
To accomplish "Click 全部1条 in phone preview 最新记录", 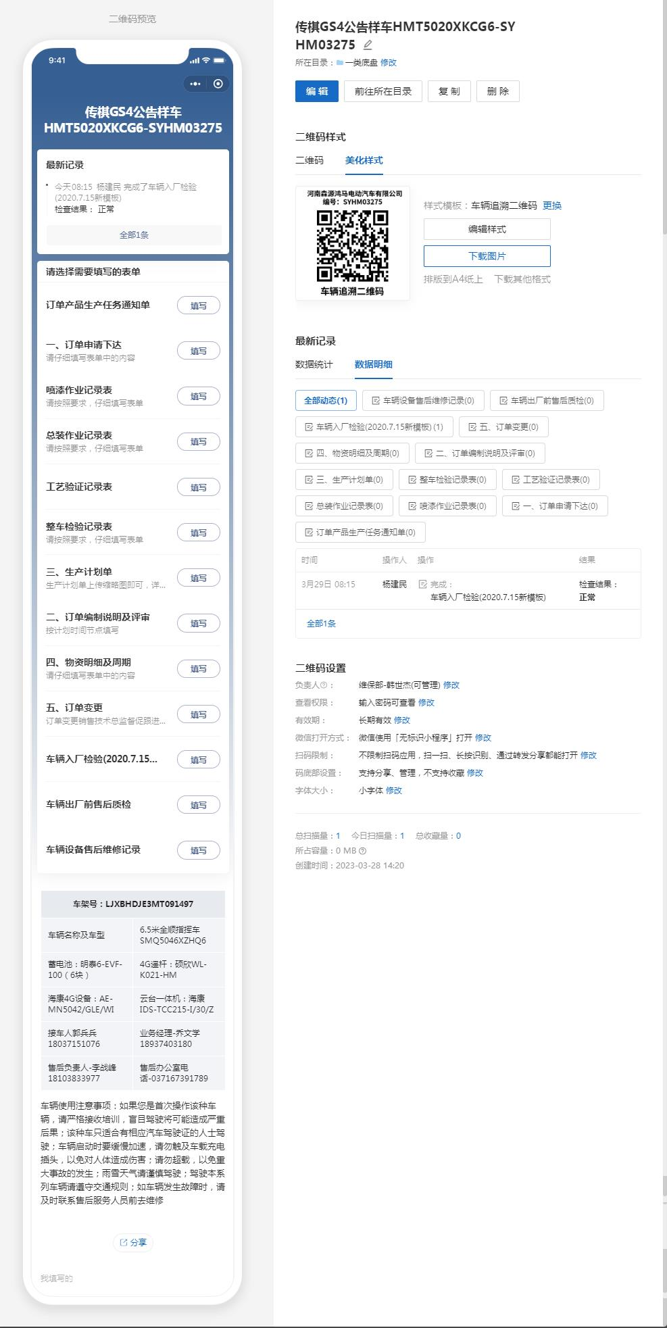I will point(134,235).
